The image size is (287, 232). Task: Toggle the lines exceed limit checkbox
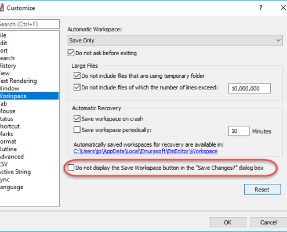coord(77,87)
